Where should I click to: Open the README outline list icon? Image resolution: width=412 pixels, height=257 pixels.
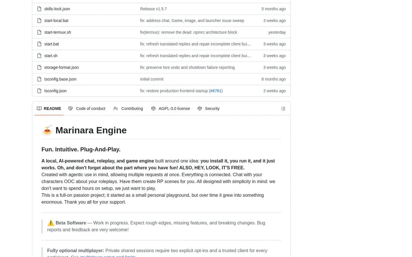[283, 109]
